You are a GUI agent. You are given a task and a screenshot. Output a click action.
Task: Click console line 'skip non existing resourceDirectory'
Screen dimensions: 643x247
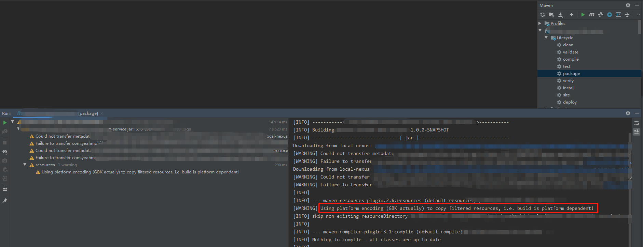(350, 216)
